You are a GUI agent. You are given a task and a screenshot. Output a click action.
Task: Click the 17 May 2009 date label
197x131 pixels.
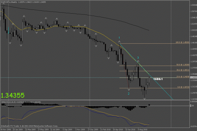coord(43,129)
